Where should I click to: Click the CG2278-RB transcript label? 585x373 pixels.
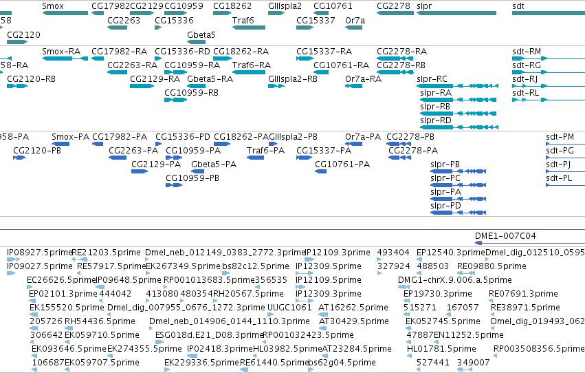(401, 65)
